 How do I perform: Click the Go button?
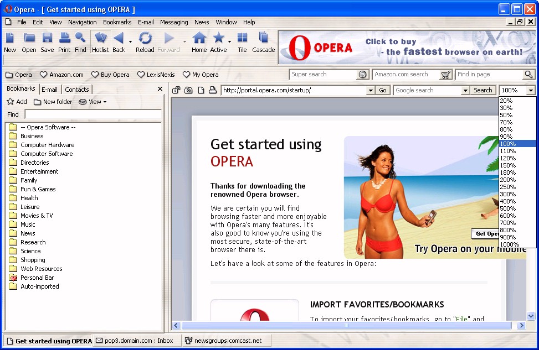pos(383,90)
